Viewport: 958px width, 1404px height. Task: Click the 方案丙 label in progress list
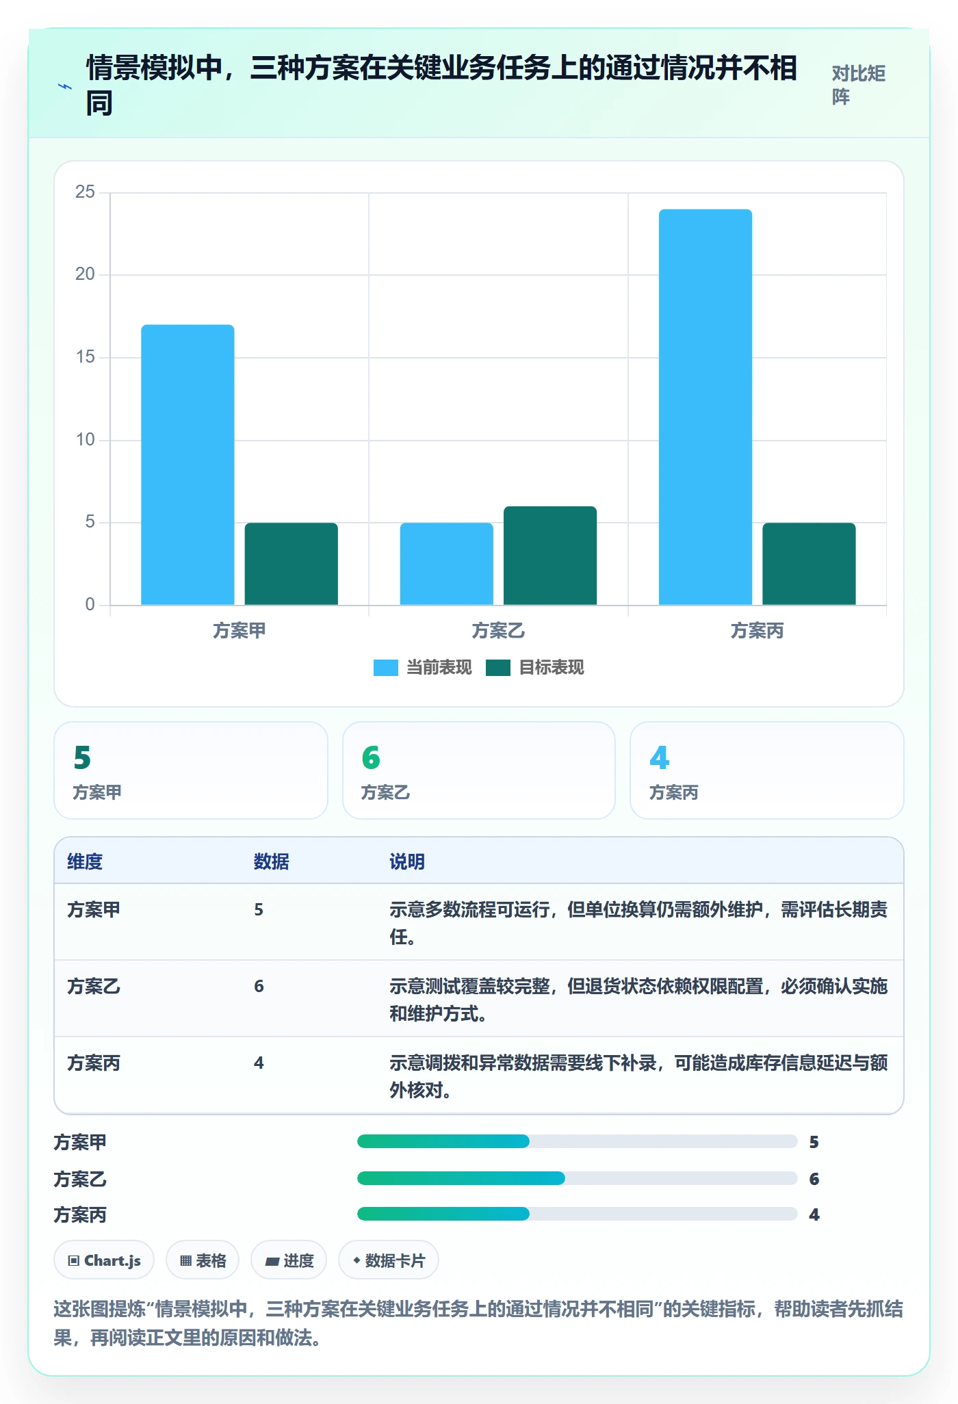(80, 1214)
